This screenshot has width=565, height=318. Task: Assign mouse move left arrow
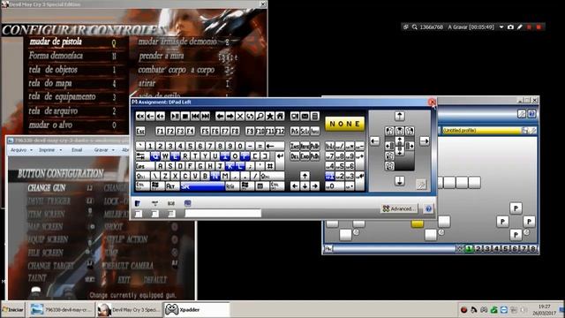coord(374,141)
